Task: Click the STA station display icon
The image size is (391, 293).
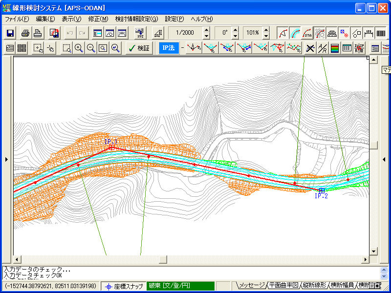Action: click(x=307, y=33)
